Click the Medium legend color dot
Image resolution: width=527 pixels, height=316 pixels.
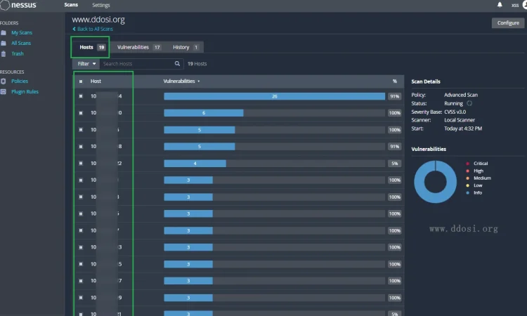[x=467, y=178]
